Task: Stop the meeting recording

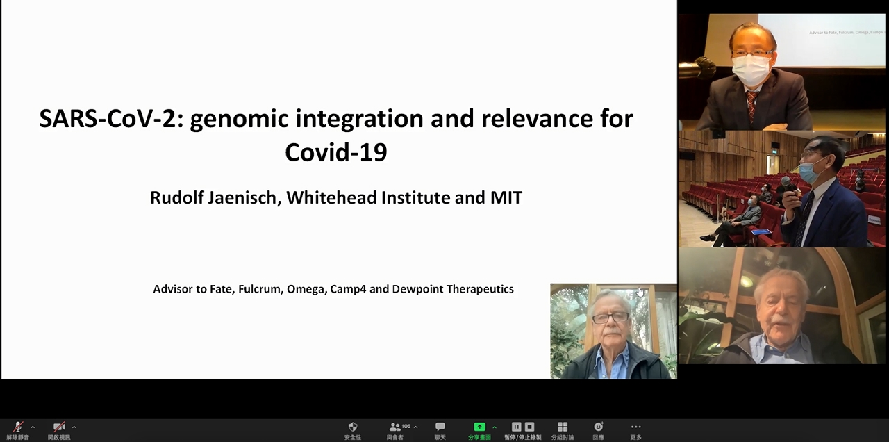Action: click(x=529, y=427)
